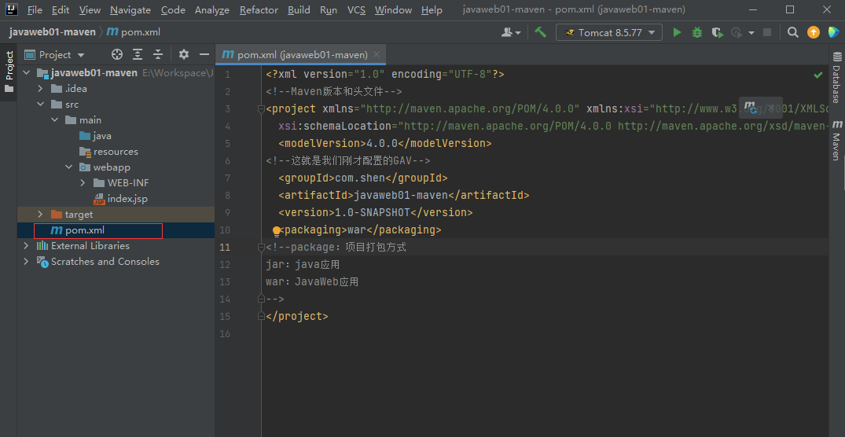Expand External Libraries node
The width and height of the screenshot is (845, 437).
(27, 246)
